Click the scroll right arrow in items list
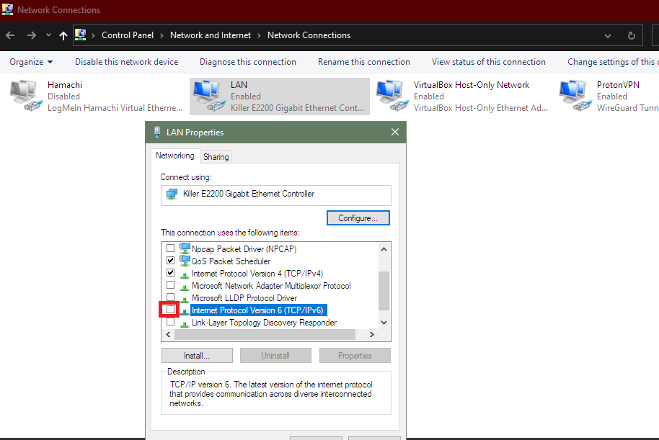659x440 pixels. point(372,335)
